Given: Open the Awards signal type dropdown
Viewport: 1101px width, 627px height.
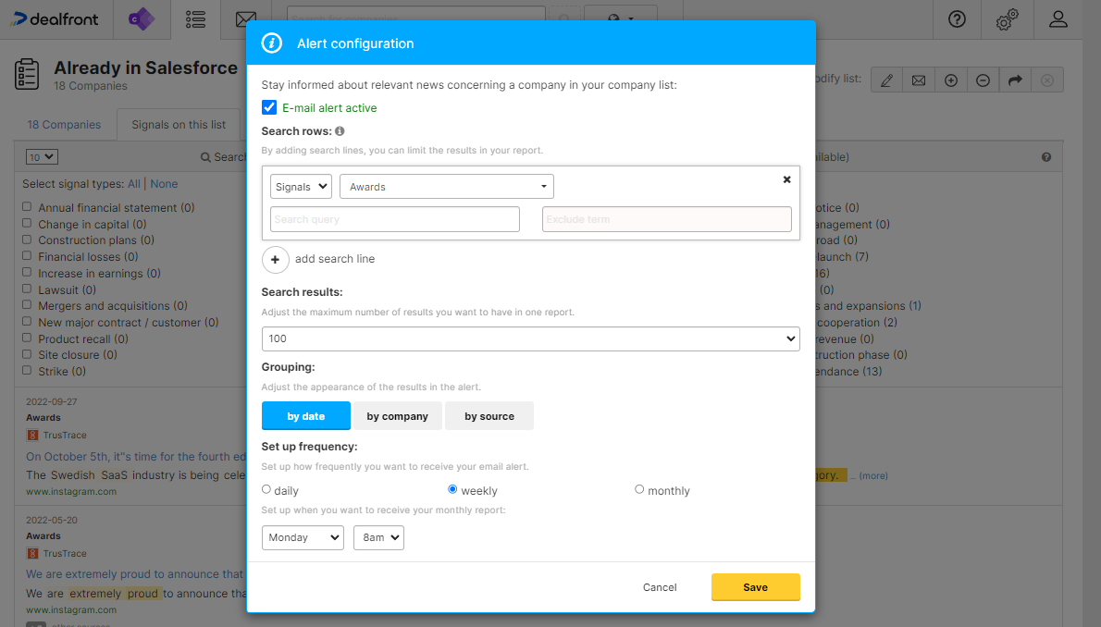Looking at the screenshot, I should (x=446, y=186).
